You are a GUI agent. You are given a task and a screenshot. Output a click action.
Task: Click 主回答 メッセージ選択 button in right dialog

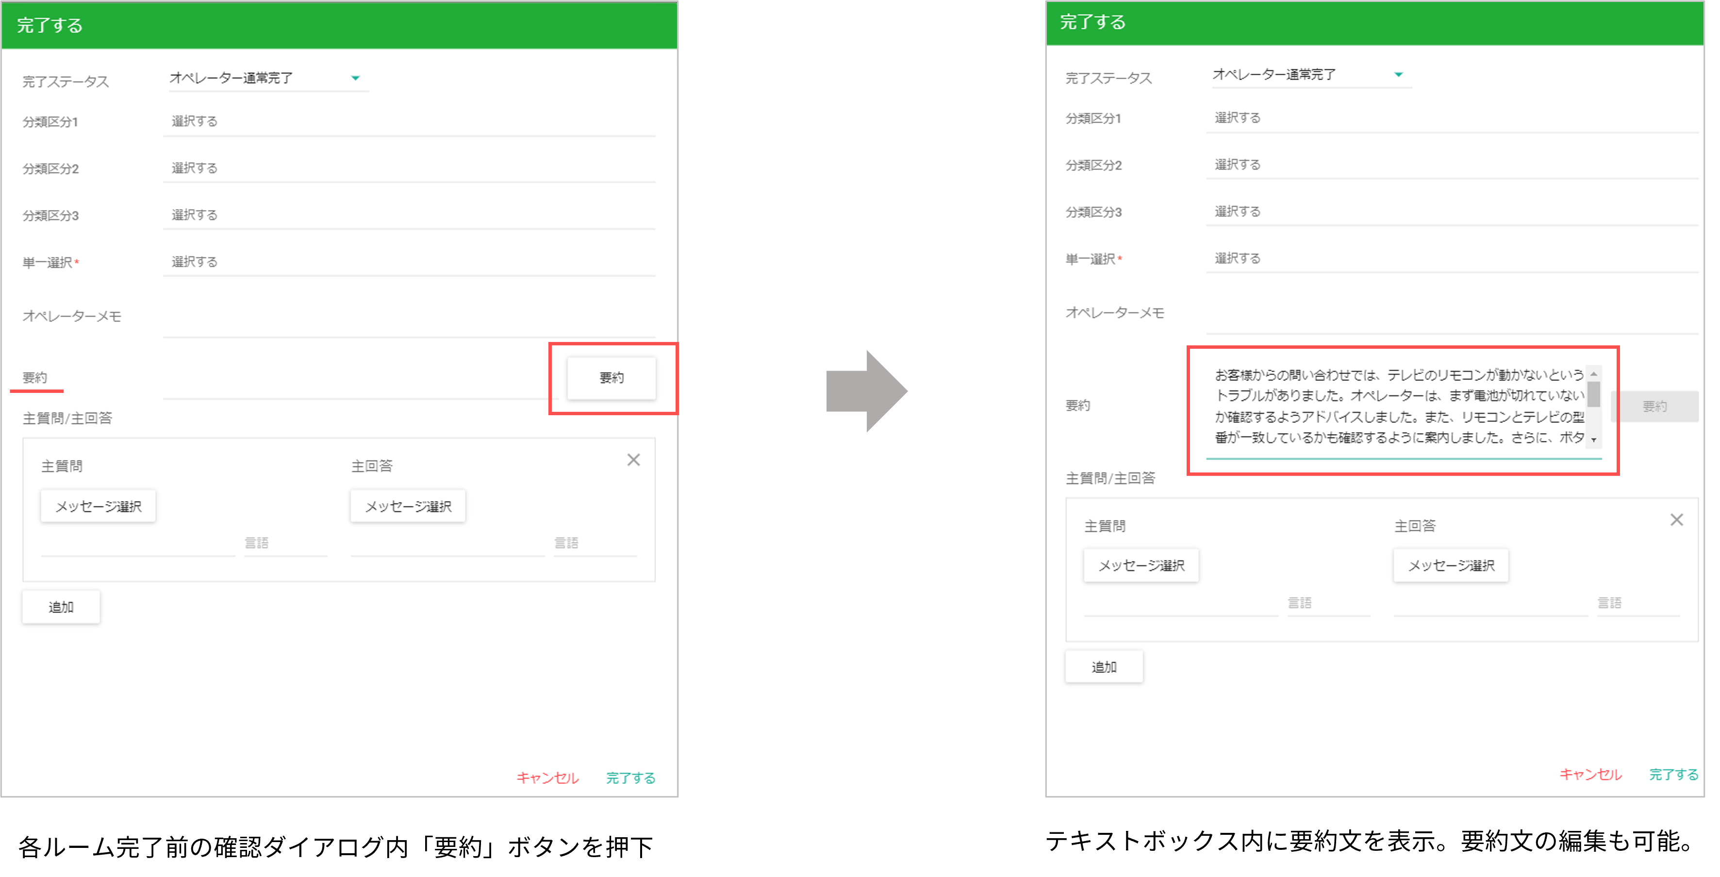1451,566
